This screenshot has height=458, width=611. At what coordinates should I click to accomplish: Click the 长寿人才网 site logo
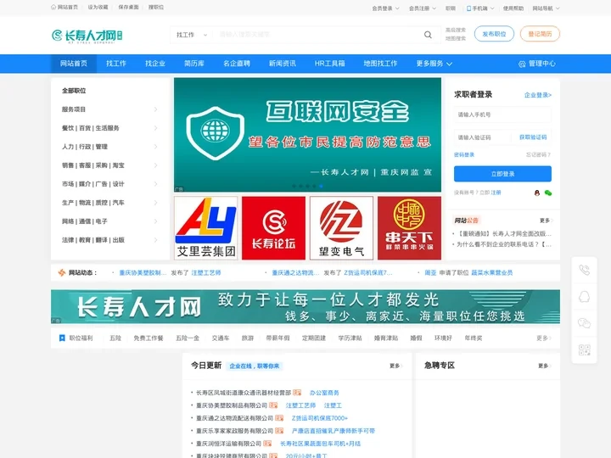87,36
